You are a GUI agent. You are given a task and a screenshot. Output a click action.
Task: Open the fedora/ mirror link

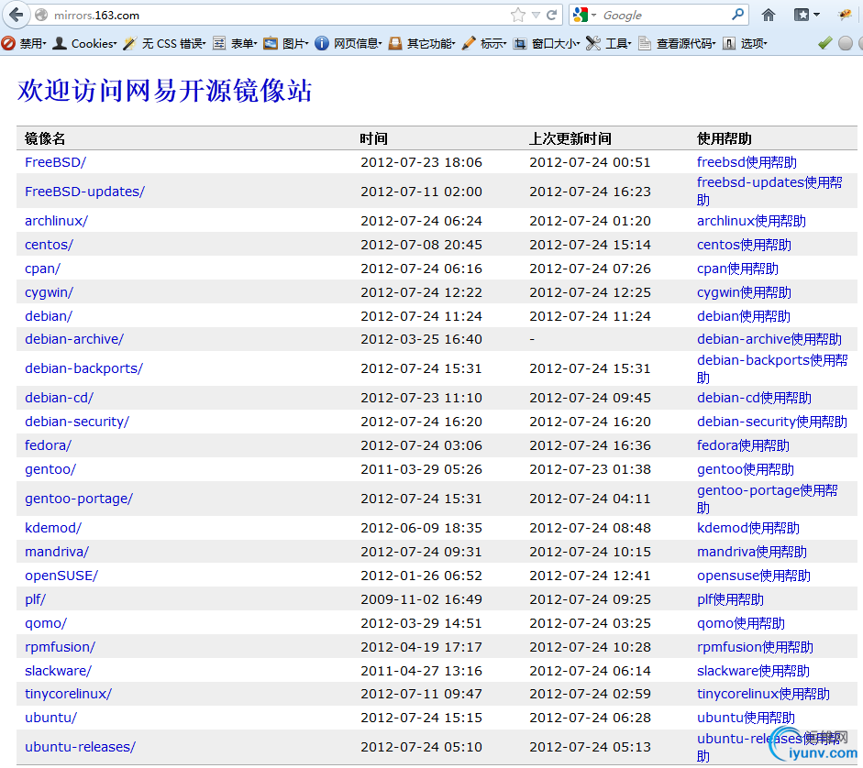(x=48, y=445)
